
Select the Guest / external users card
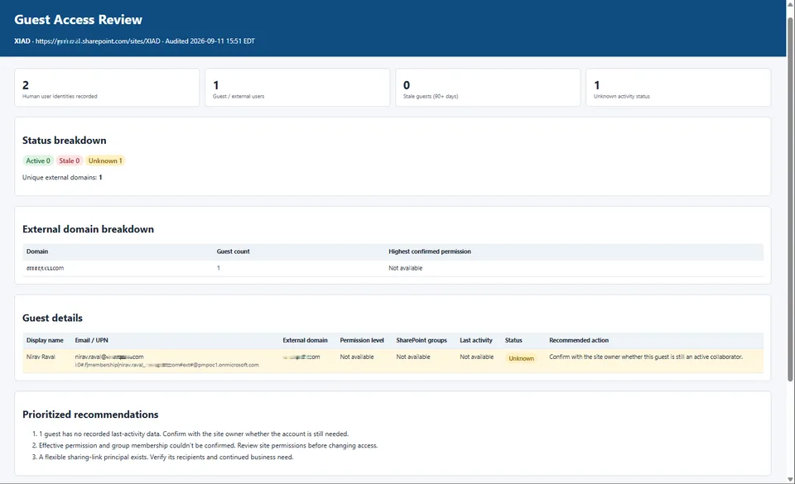pyautogui.click(x=297, y=88)
